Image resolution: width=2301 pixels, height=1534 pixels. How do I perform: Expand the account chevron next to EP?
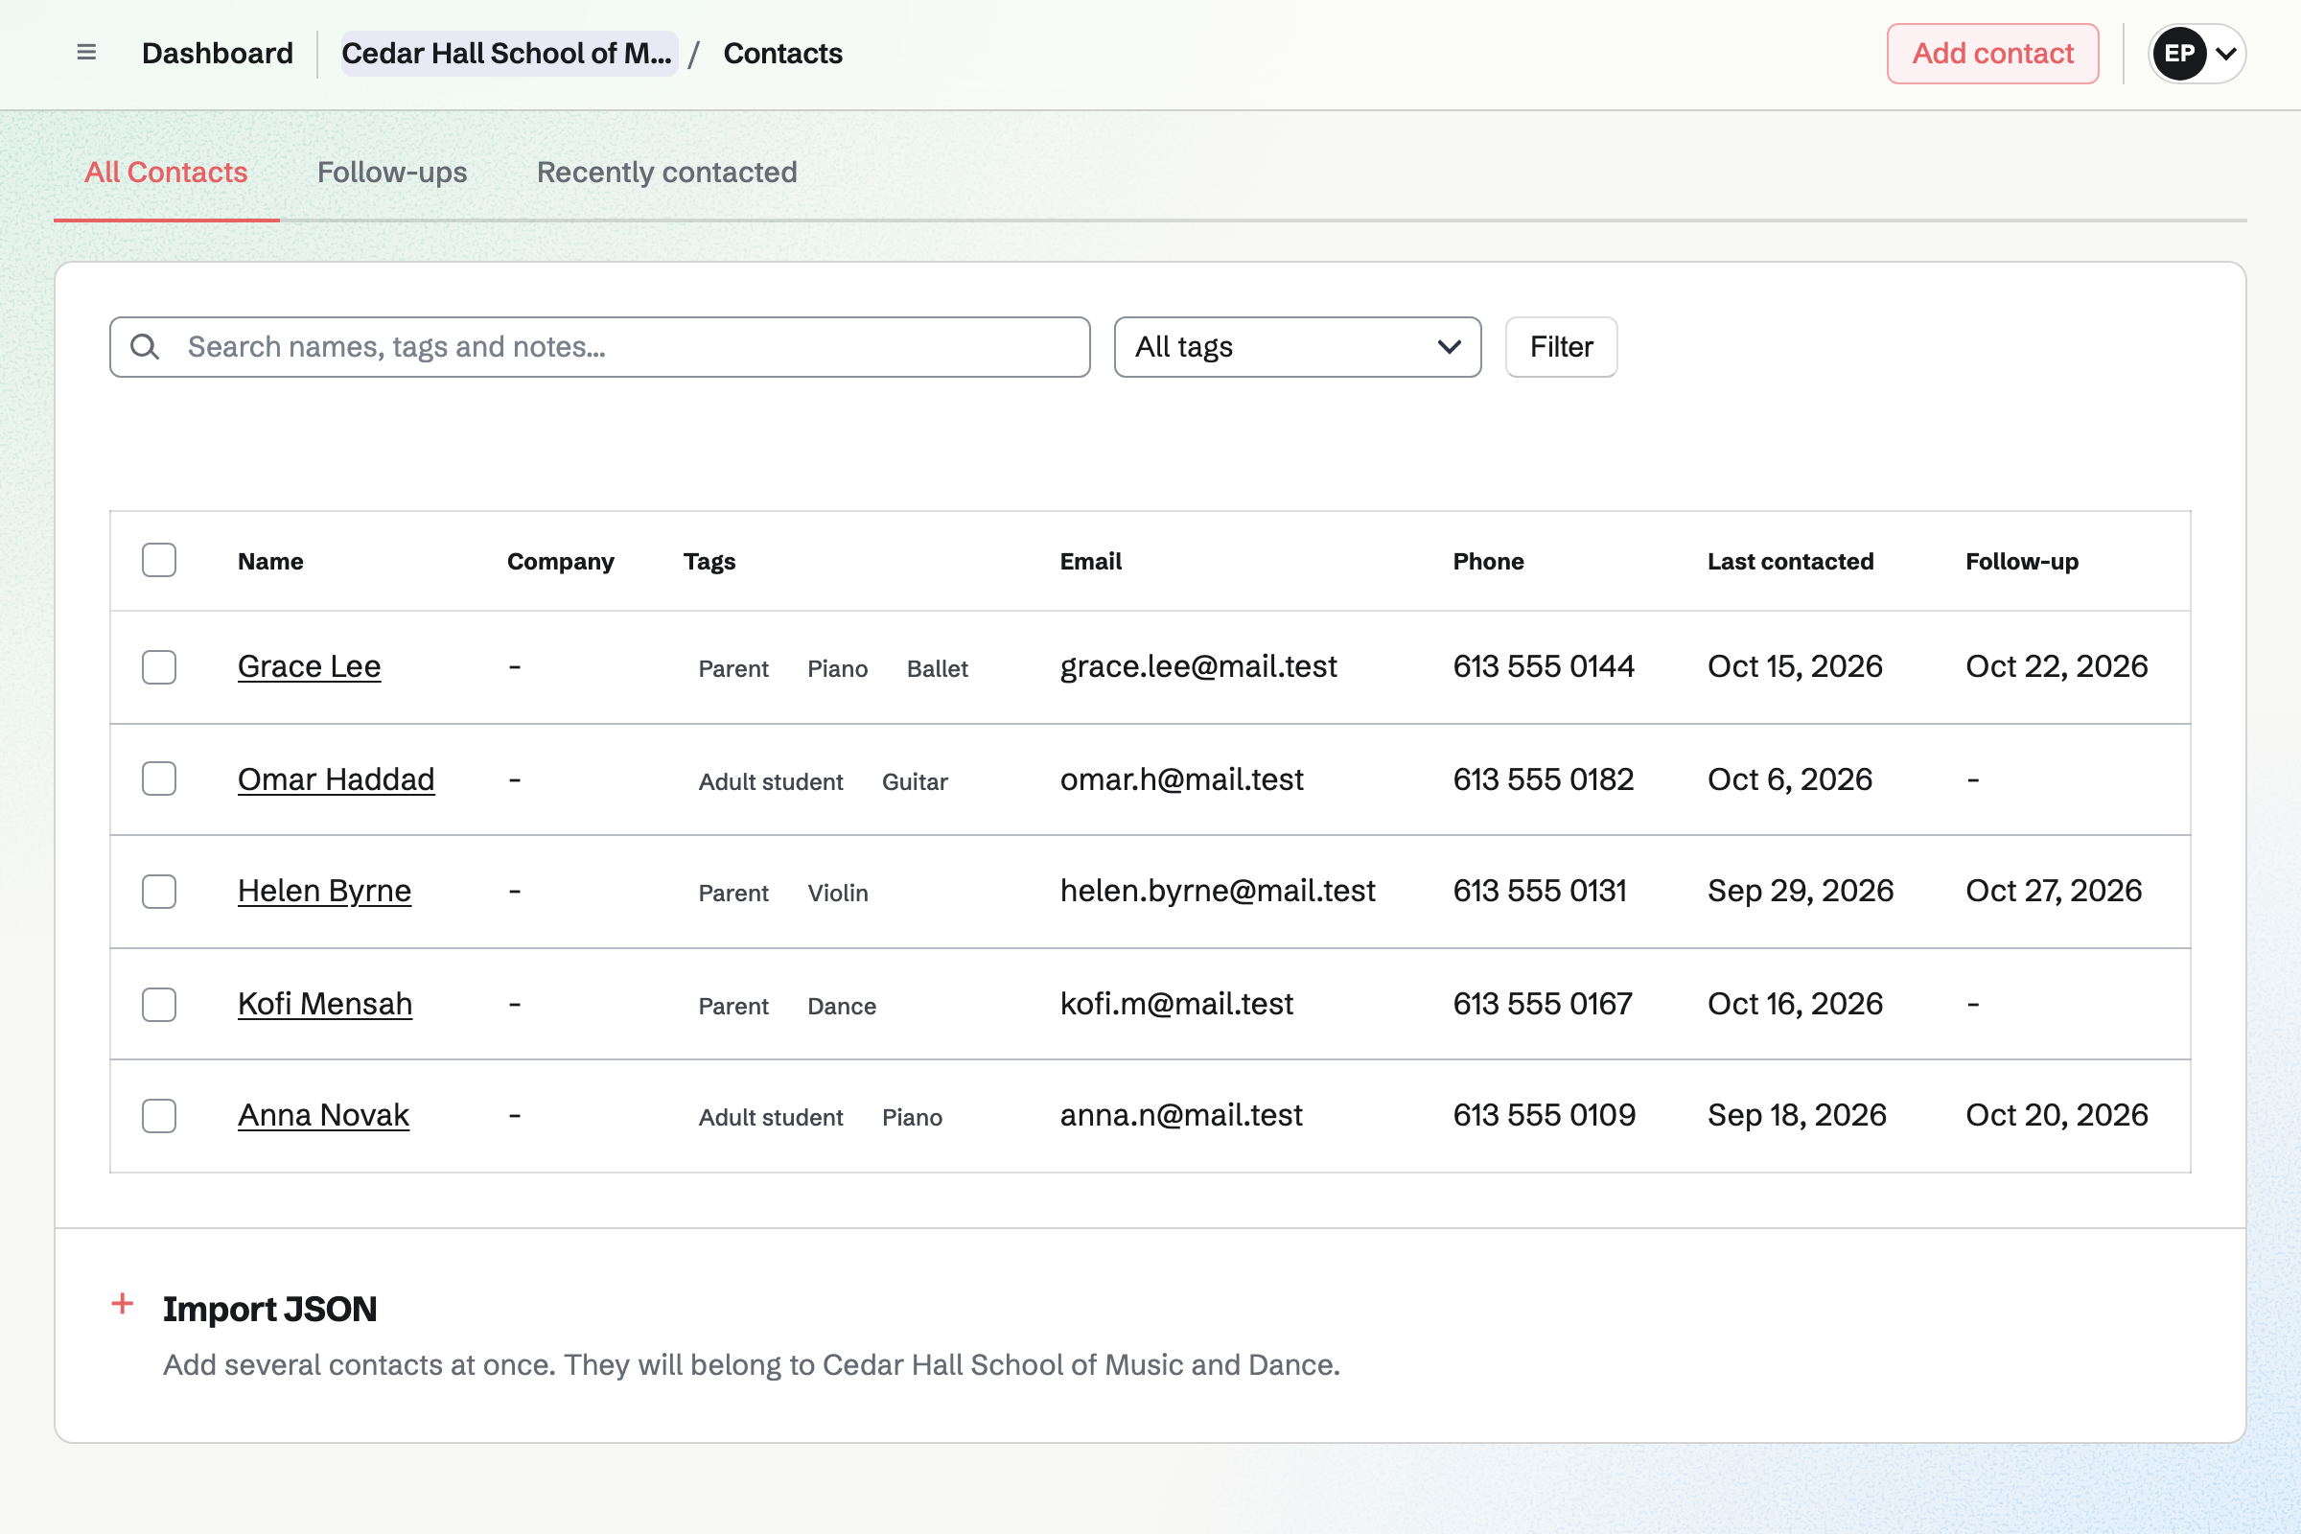pos(2225,53)
